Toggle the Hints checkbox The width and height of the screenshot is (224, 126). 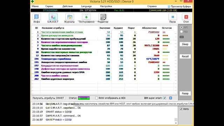181,109
